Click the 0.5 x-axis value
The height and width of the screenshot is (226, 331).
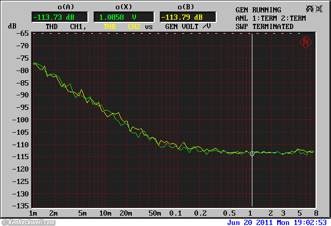pyautogui.click(x=229, y=213)
